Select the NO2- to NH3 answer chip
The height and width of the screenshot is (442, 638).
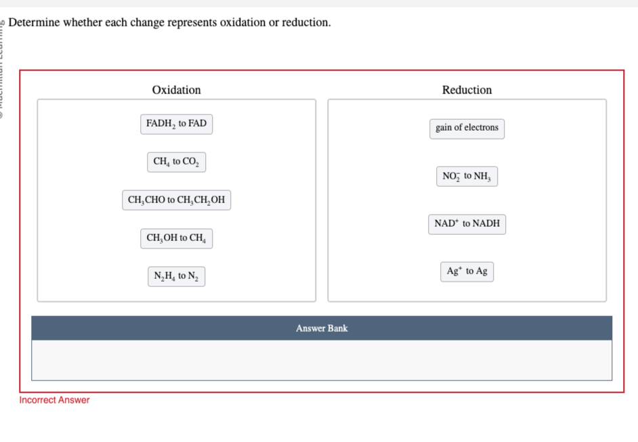coord(467,176)
